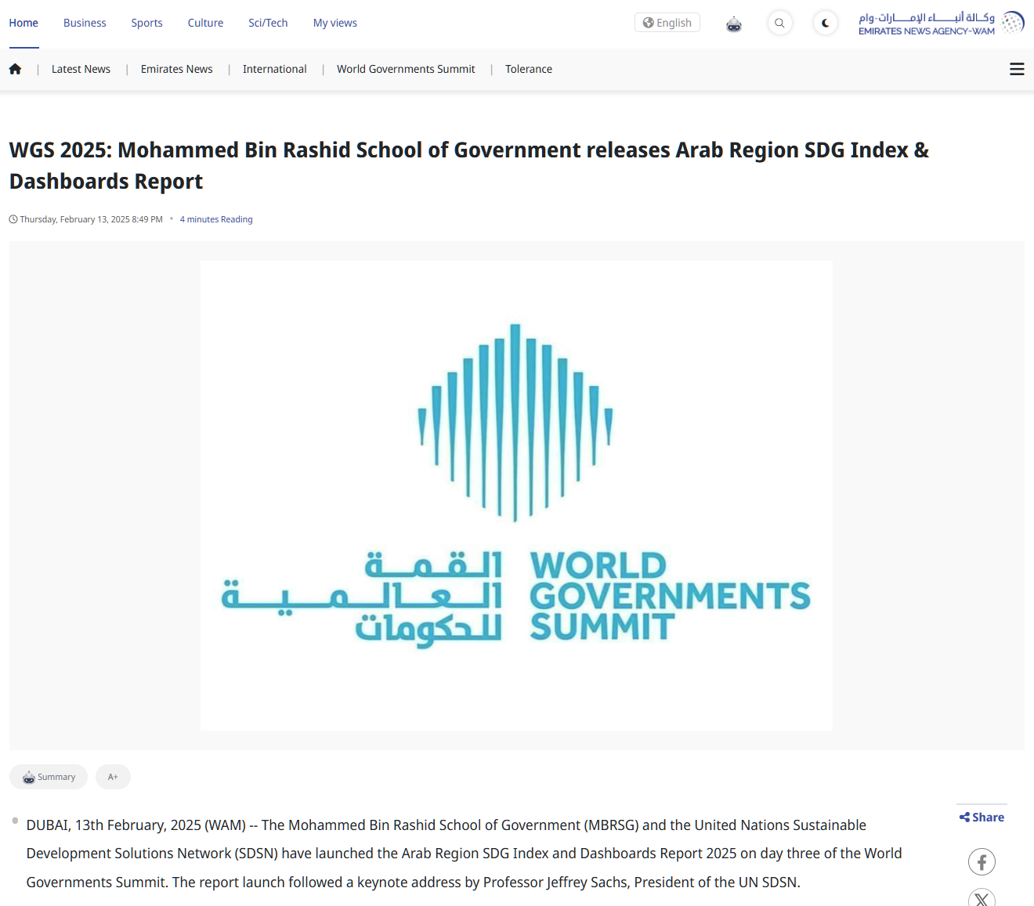Click the DUBAI, 13th February article paragraph
The height and width of the screenshot is (906, 1034).
coord(465,854)
